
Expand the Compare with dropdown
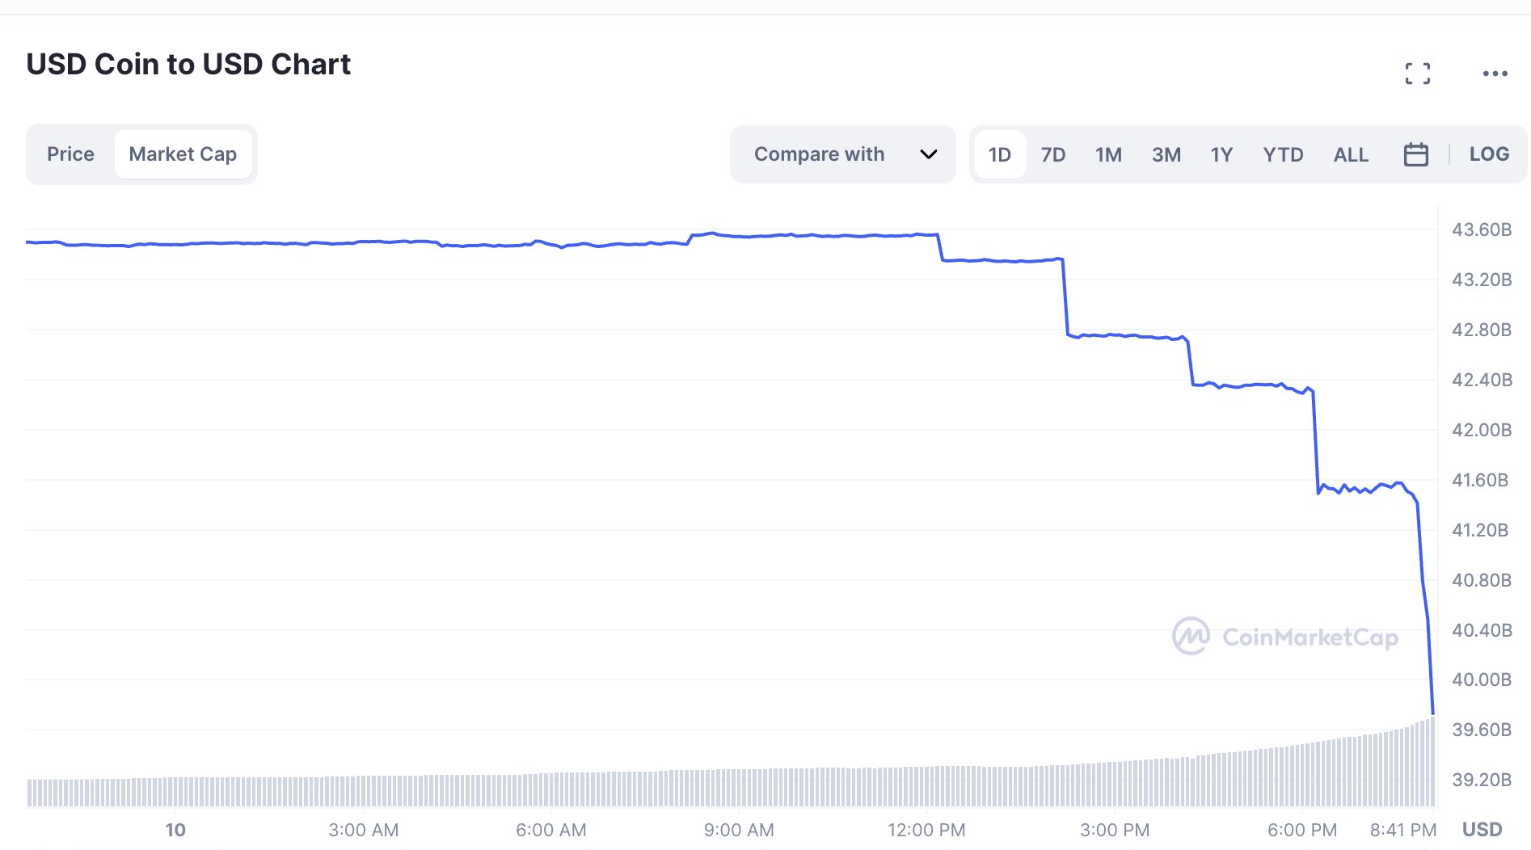pos(842,154)
